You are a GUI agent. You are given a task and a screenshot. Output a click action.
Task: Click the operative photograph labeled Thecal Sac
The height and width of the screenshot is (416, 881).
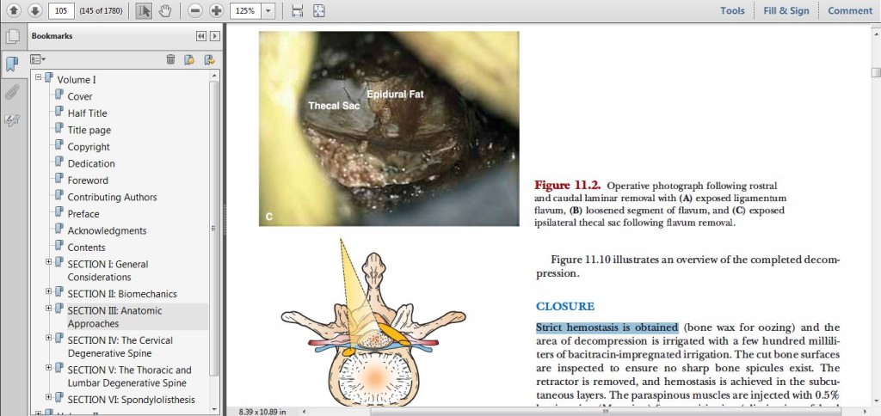(x=389, y=129)
